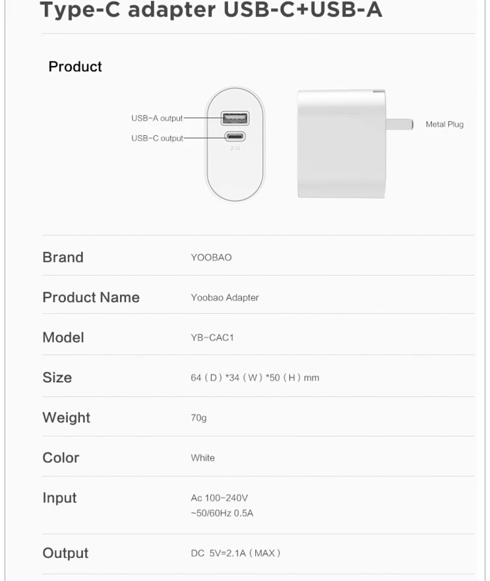
Task: Click the 'Type-C adapter USB-C+USB-A' title
Action: coord(211,9)
